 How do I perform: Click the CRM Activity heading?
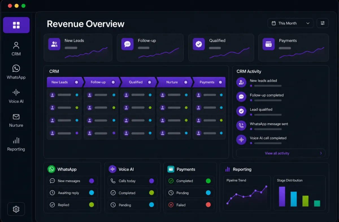pyautogui.click(x=249, y=71)
